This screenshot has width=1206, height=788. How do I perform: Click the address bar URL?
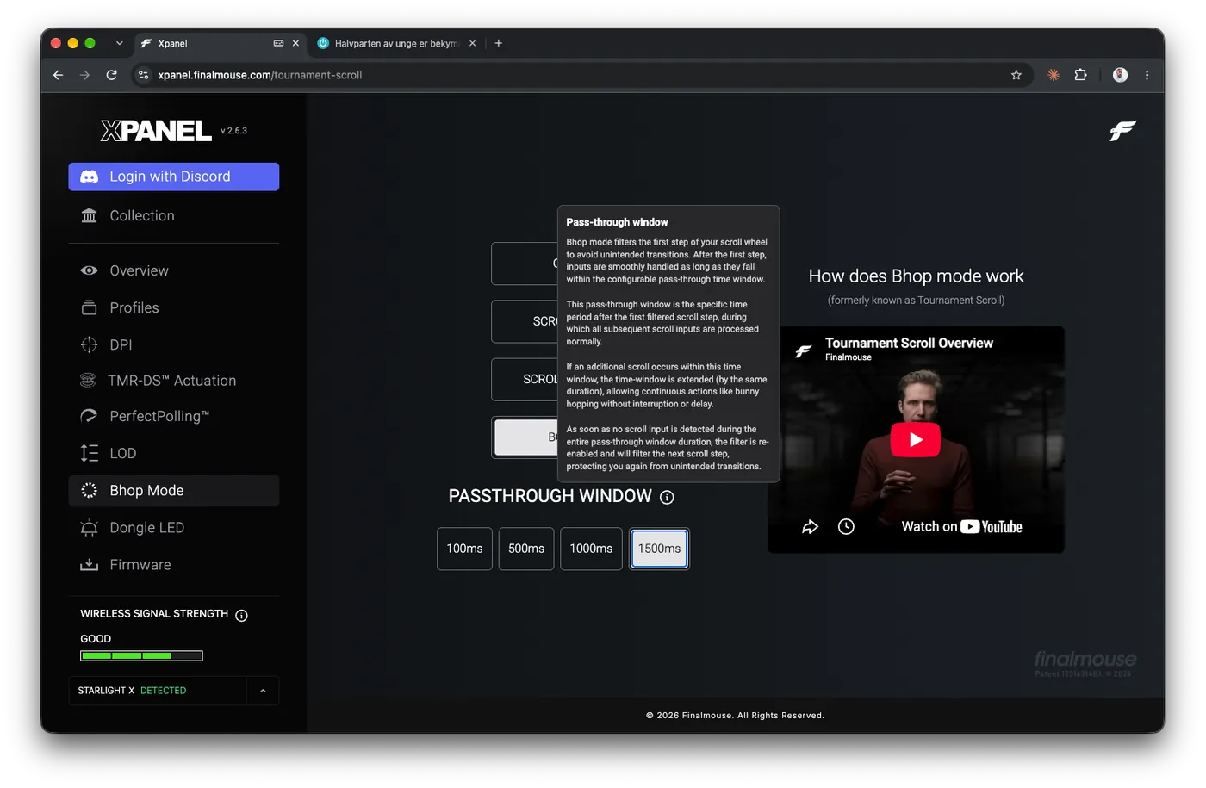click(x=260, y=75)
